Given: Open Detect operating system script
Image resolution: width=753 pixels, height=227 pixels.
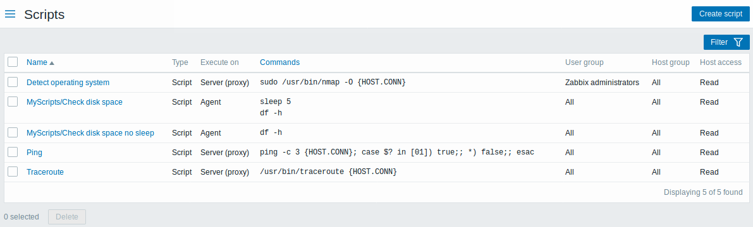Looking at the screenshot, I should (68, 83).
